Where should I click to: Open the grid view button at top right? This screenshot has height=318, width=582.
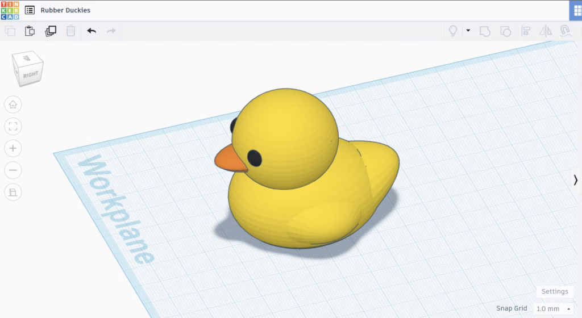tap(576, 11)
